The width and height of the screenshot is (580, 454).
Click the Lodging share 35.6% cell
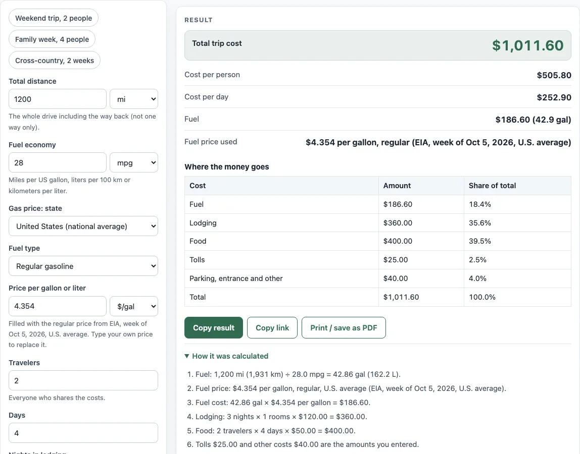point(517,223)
